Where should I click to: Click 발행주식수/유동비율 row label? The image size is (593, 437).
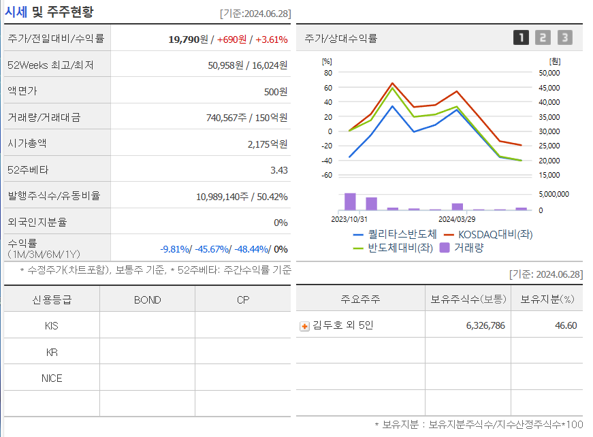[54, 196]
